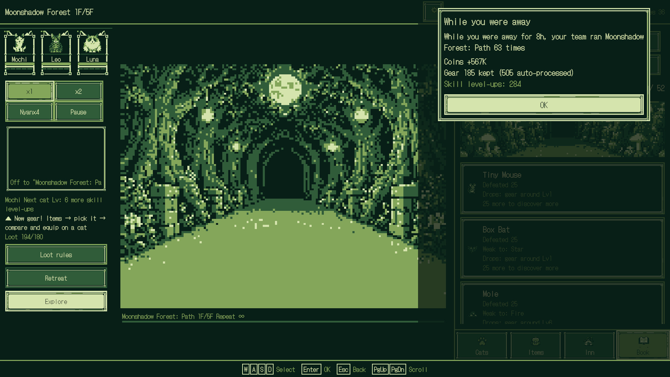Viewport: 670px width, 377px height.
Task: Activate Nyanx4 speed mode
Action: pos(30,112)
